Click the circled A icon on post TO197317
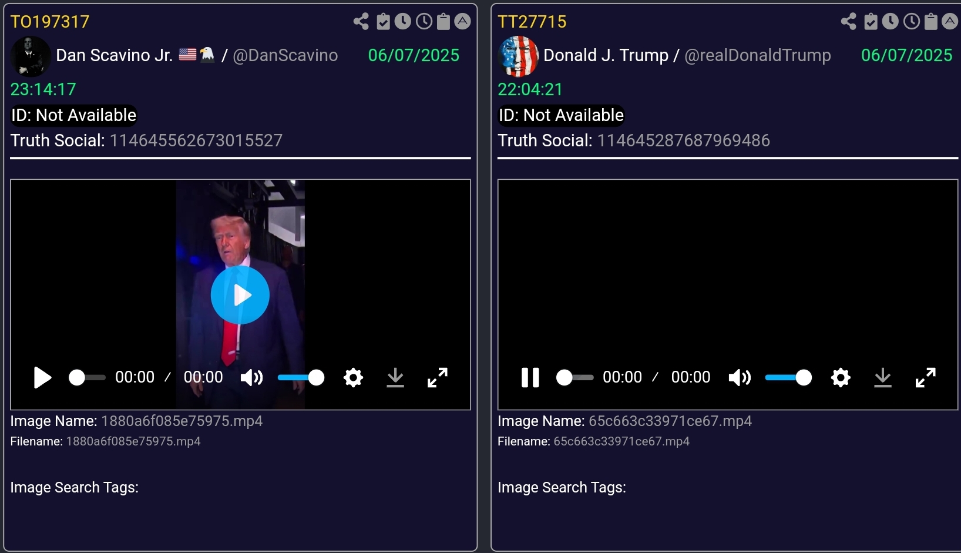This screenshot has height=553, width=961. pos(463,22)
